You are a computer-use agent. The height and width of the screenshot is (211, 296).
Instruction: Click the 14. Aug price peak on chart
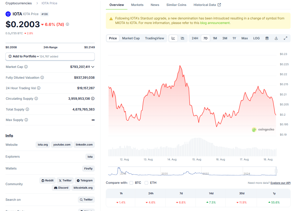tap(180, 66)
